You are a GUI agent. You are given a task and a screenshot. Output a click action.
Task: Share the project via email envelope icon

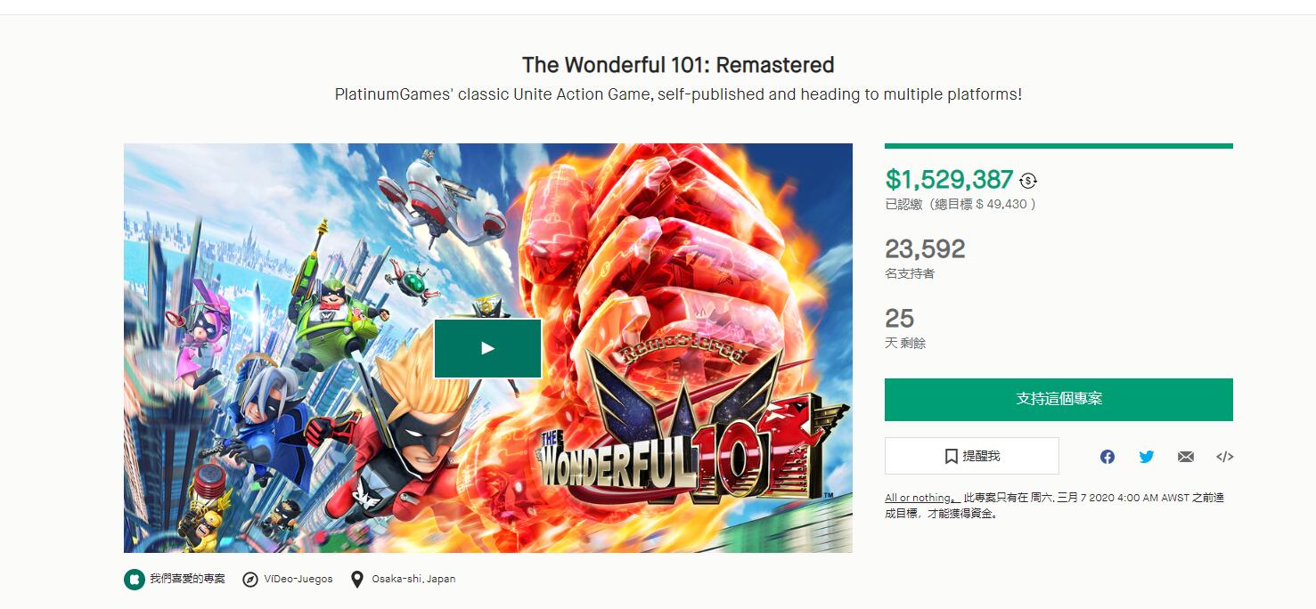coord(1185,457)
